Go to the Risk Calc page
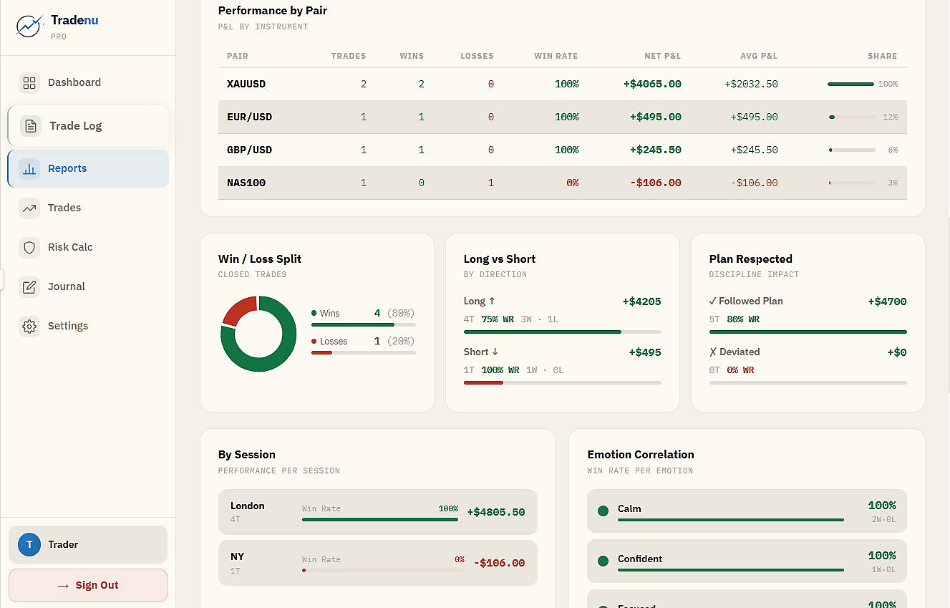The height and width of the screenshot is (608, 950). [x=70, y=247]
